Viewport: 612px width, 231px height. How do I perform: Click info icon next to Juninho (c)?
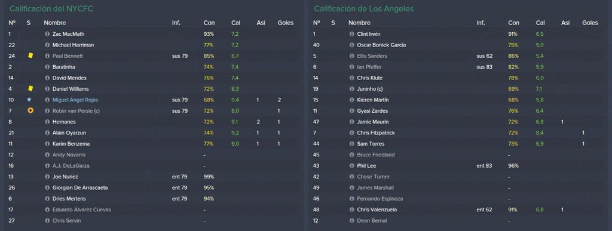[351, 89]
